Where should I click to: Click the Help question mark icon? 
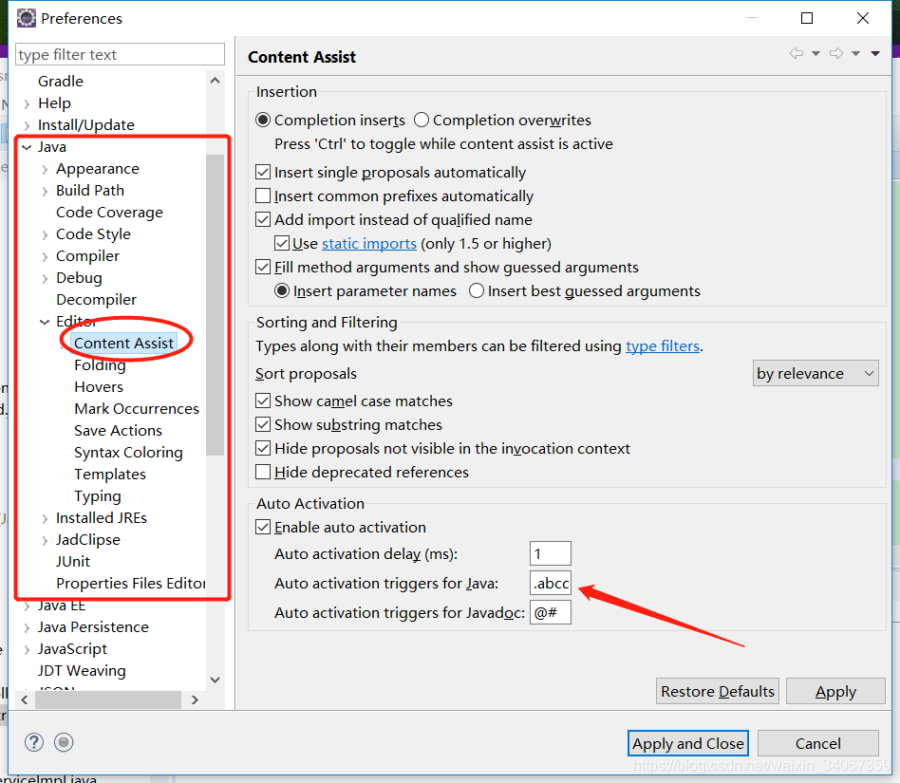34,742
